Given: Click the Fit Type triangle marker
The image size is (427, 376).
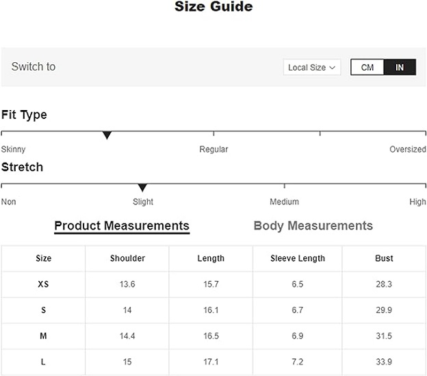Looking at the screenshot, I should [x=107, y=135].
